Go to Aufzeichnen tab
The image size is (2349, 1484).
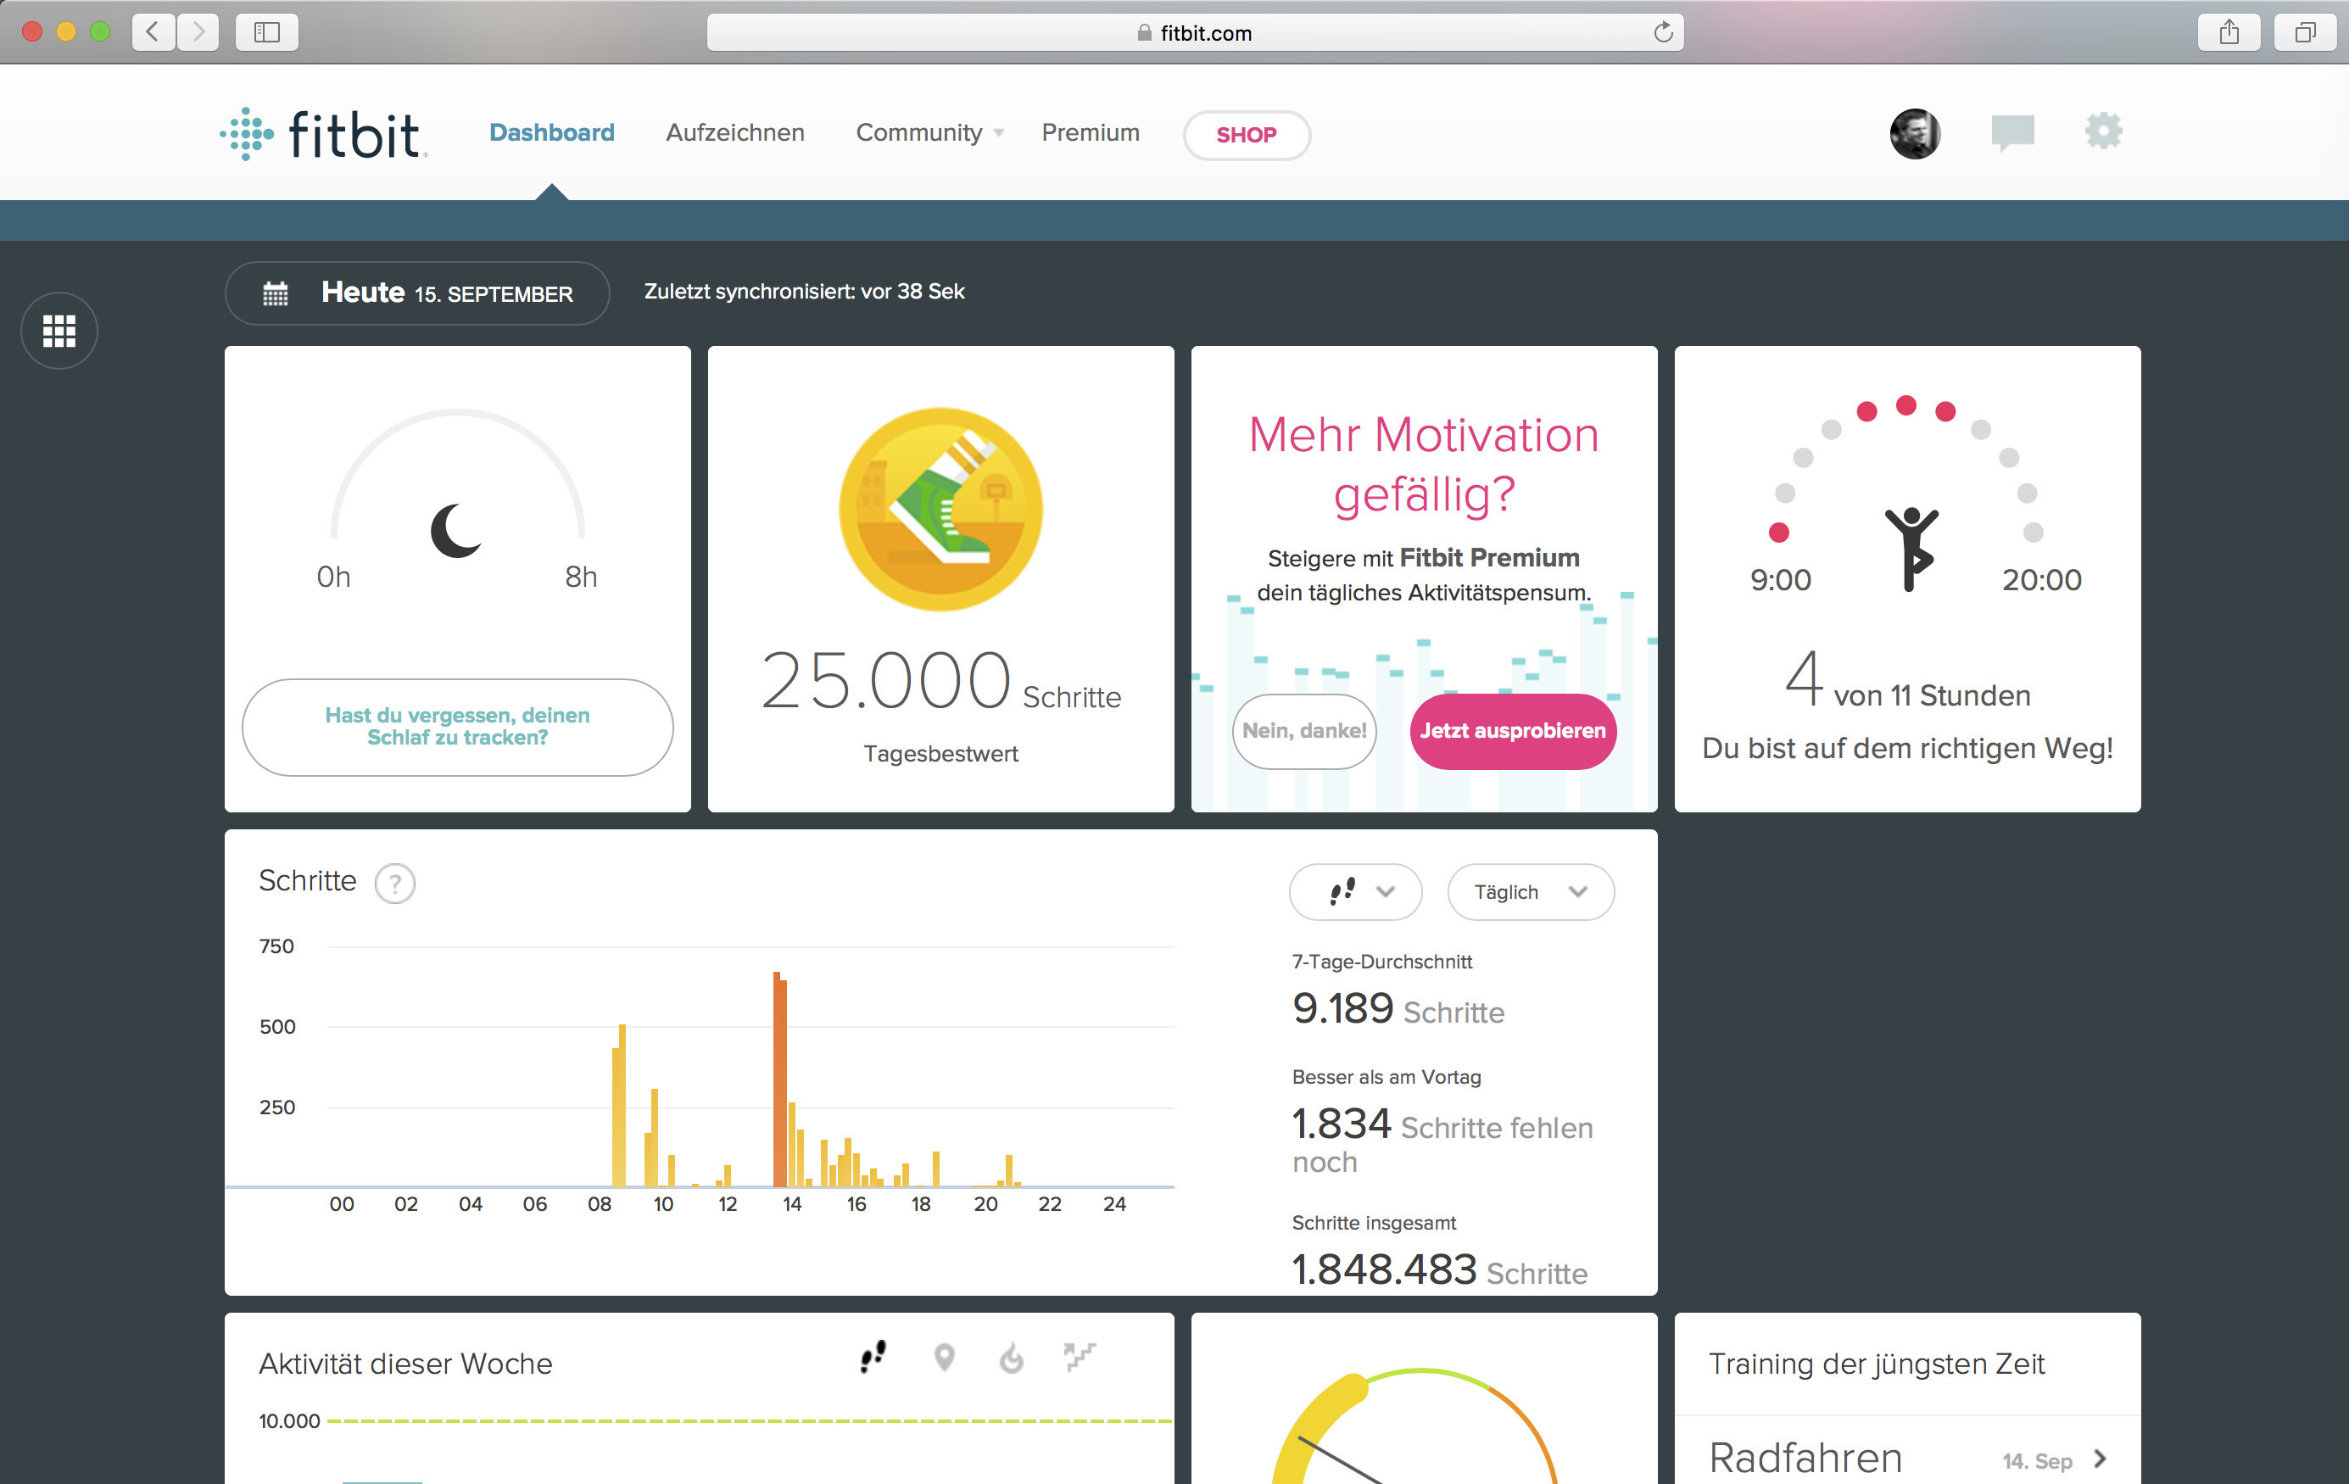(x=734, y=132)
